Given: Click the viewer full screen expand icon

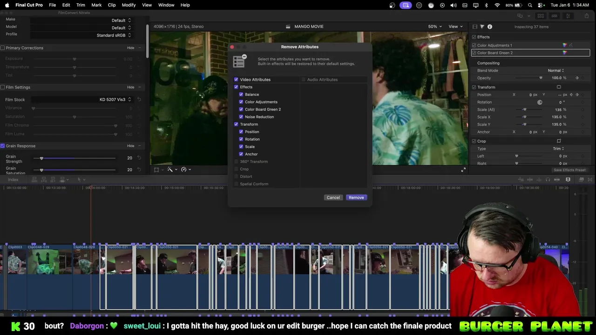Looking at the screenshot, I should 463,170.
